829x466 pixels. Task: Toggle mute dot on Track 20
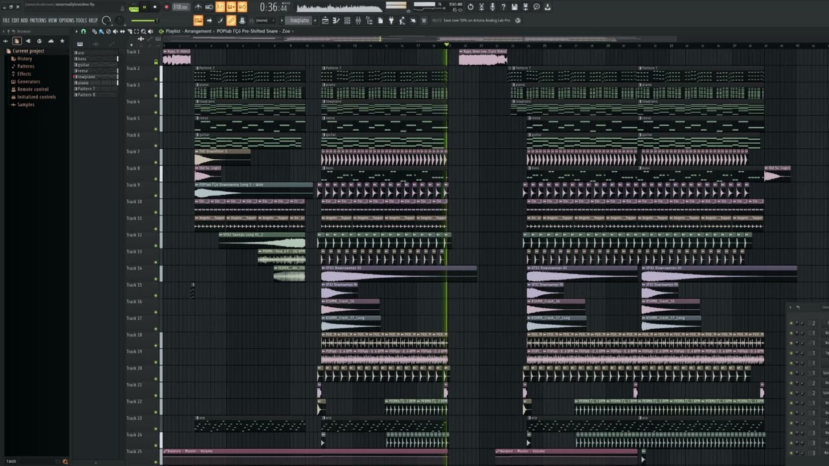click(x=155, y=379)
